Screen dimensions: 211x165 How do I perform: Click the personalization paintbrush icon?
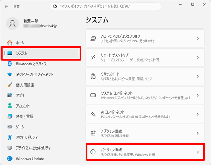[x=10, y=85]
